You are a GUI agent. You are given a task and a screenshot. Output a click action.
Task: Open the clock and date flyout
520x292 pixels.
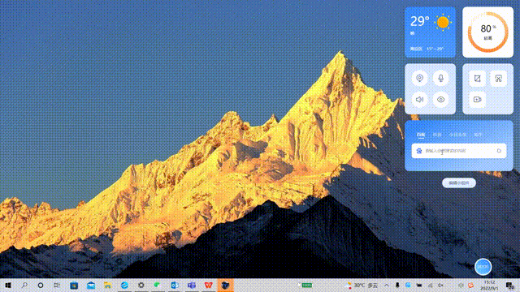tap(489, 285)
